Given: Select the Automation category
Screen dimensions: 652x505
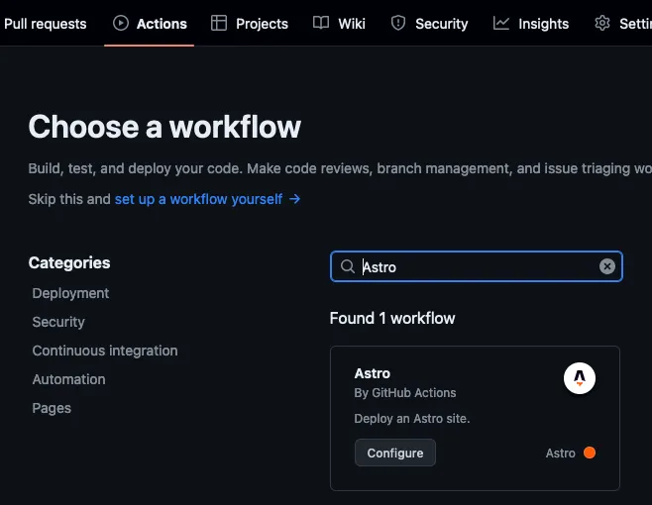Looking at the screenshot, I should (68, 379).
